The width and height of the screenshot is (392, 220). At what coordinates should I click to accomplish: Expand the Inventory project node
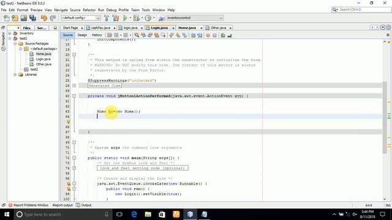(10, 33)
